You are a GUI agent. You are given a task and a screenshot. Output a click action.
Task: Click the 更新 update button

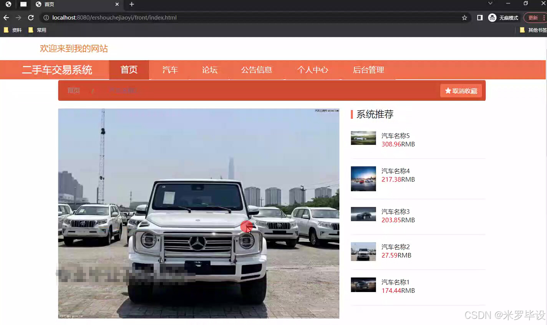[x=533, y=18]
